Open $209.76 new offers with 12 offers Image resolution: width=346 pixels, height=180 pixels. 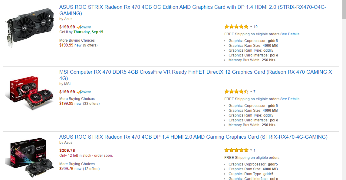(79, 169)
